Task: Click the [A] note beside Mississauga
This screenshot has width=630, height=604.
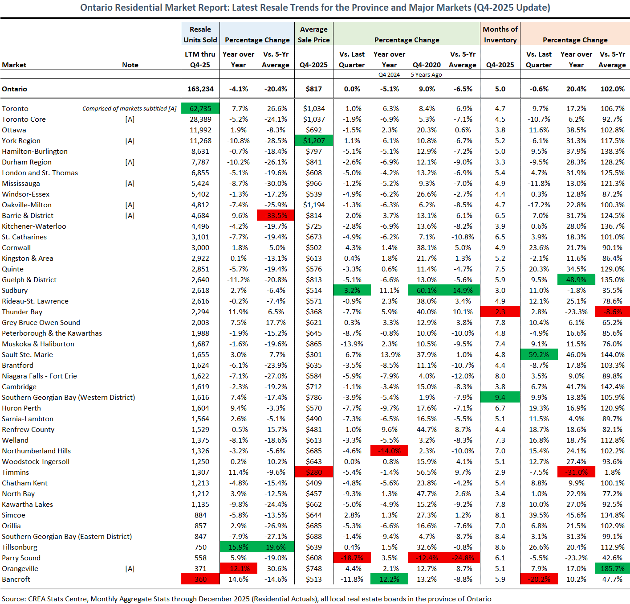Action: tap(130, 183)
